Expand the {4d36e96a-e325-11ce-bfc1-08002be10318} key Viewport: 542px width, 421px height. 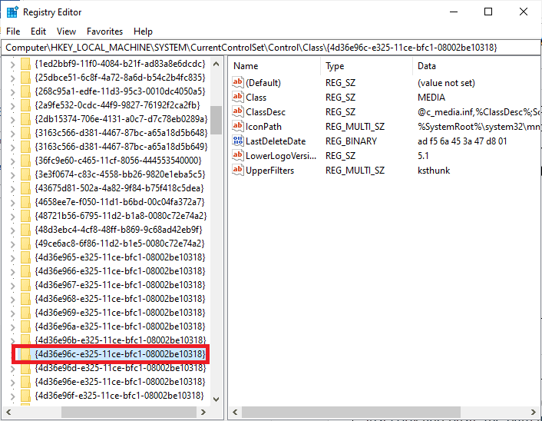13,327
